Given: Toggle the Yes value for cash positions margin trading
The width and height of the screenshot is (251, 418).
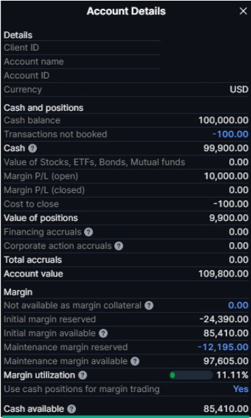Looking at the screenshot, I should [241, 389].
